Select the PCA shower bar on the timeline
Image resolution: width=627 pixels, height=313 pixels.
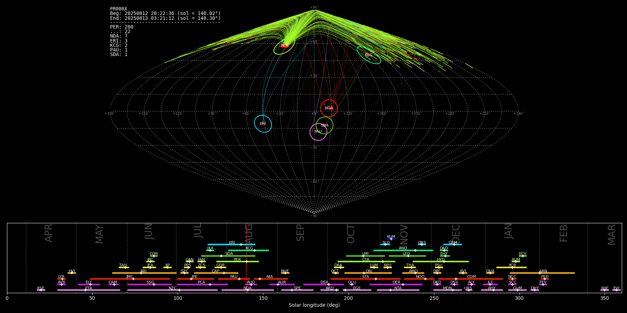click(202, 284)
